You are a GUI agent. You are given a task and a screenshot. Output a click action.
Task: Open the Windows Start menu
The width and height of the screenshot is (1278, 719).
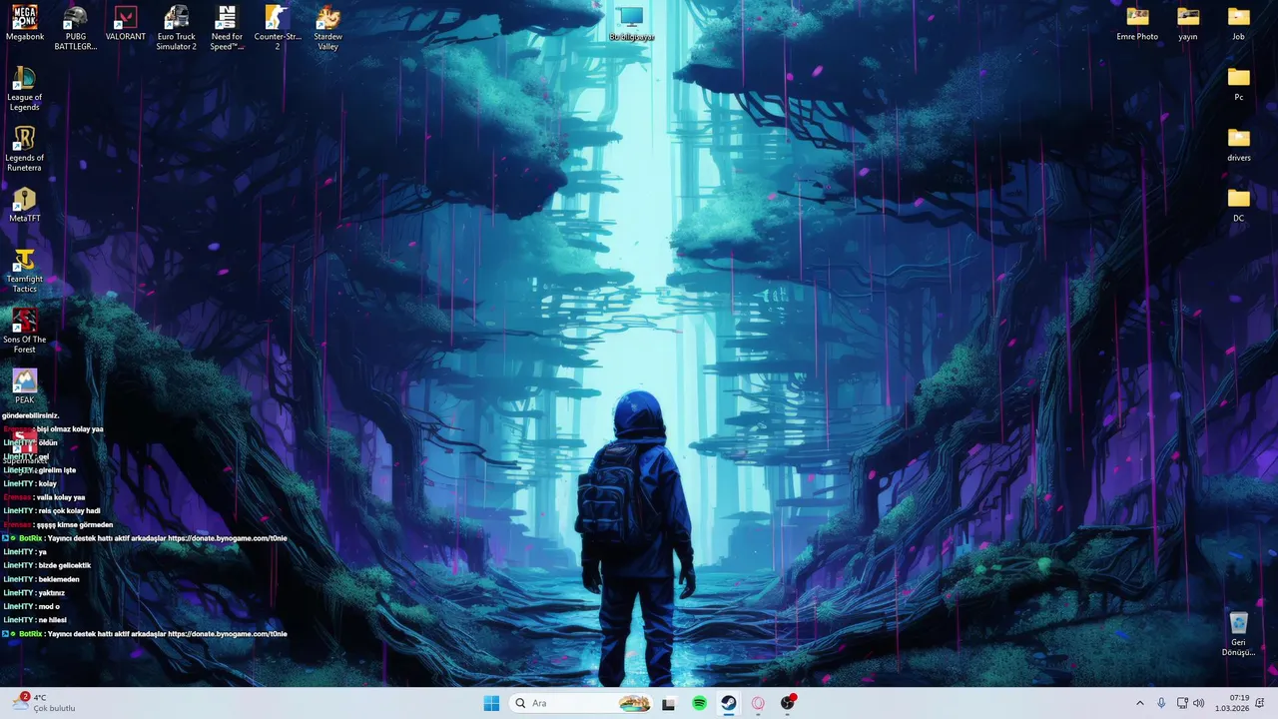click(491, 703)
